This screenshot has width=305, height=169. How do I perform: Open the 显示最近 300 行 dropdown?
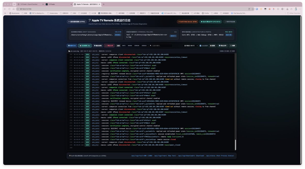click(191, 46)
